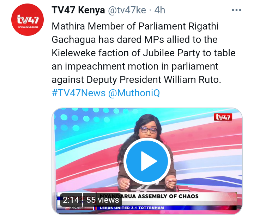254x220 pixels.
Task: Click the Nyandarua Assembly of Chaos headline banner
Action: click(149, 196)
